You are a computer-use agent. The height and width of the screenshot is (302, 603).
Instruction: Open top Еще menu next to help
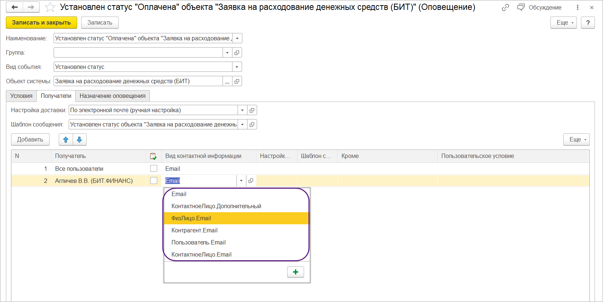point(564,23)
